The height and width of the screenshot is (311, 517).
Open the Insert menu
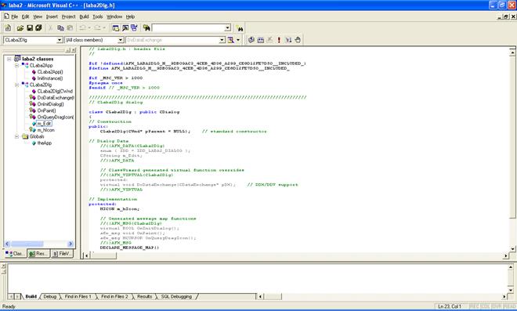(x=52, y=16)
